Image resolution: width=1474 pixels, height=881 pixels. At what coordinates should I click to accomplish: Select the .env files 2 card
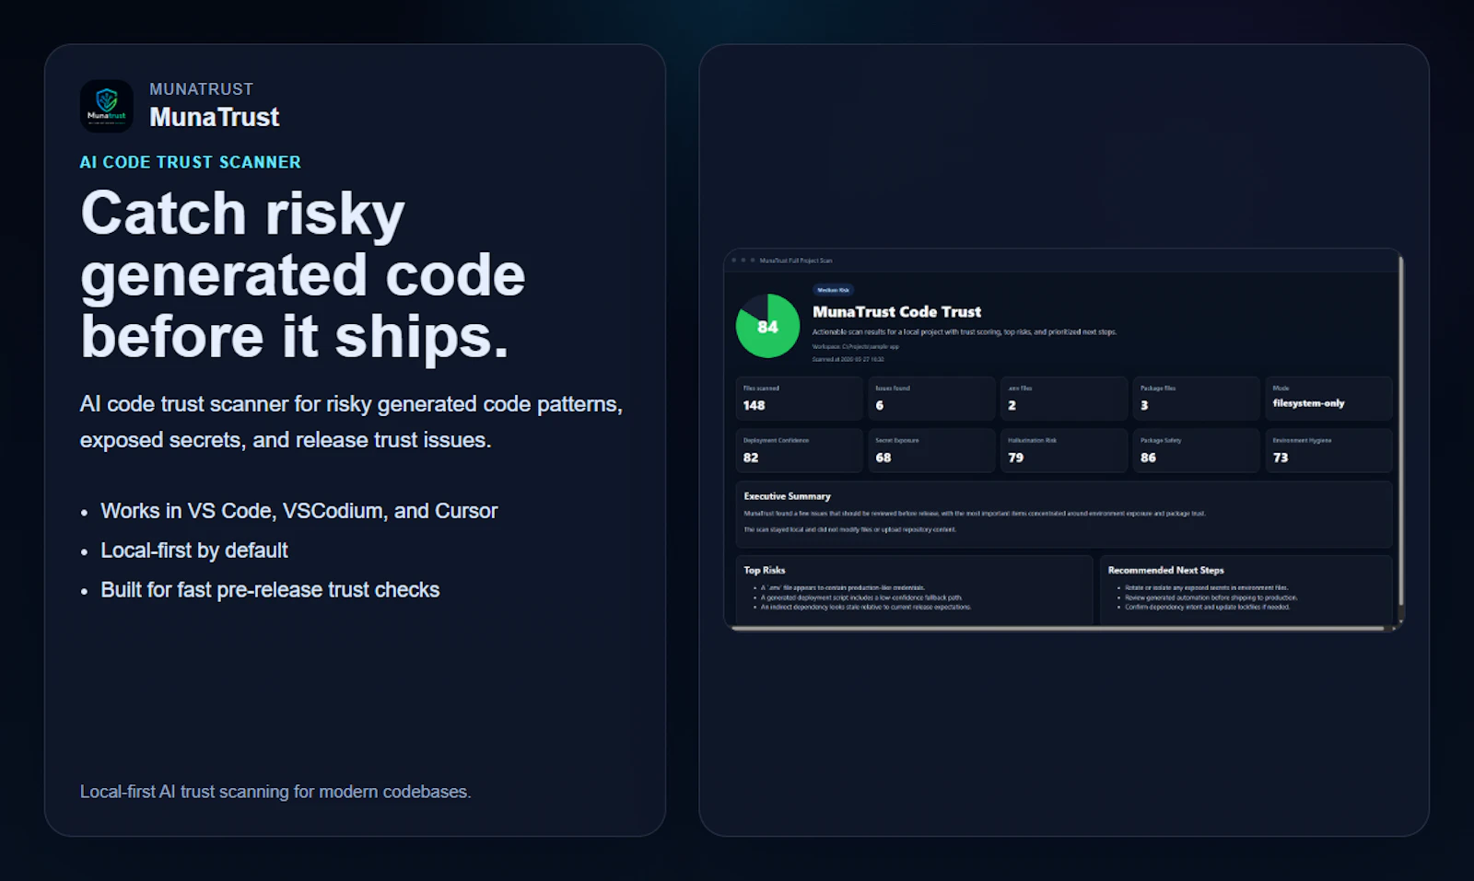tap(1064, 399)
